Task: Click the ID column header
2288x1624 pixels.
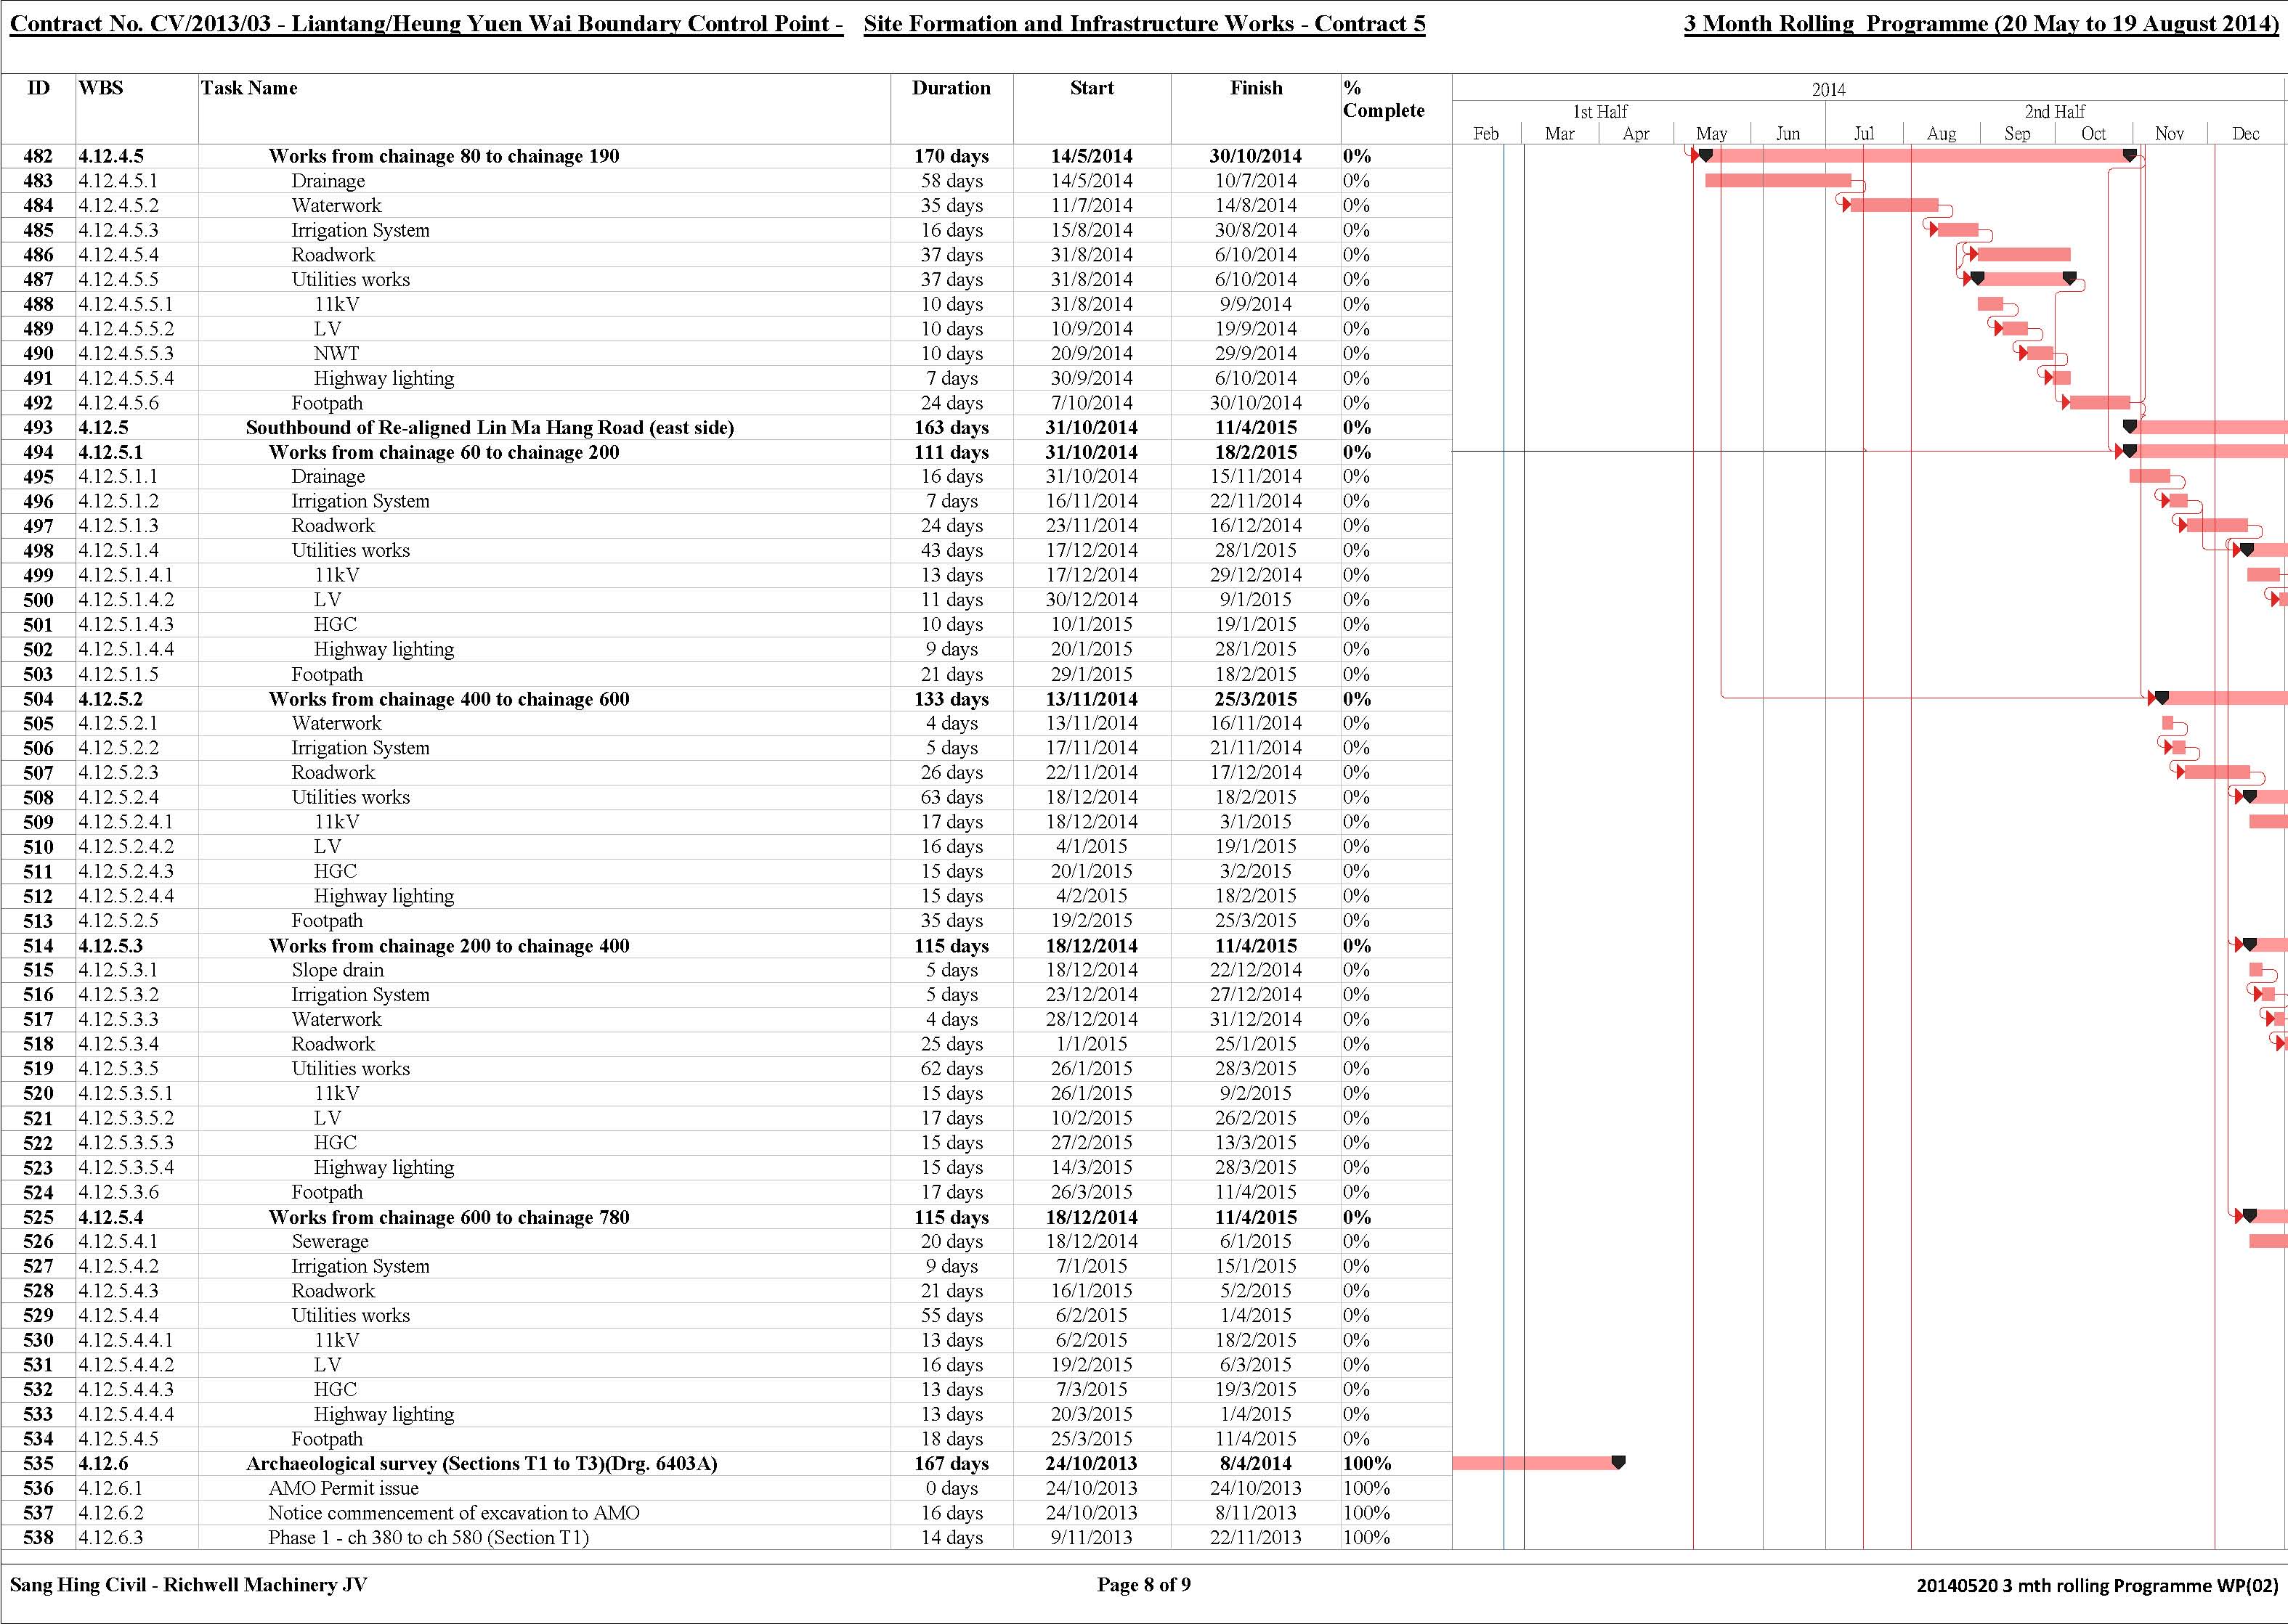Action: coord(38,88)
